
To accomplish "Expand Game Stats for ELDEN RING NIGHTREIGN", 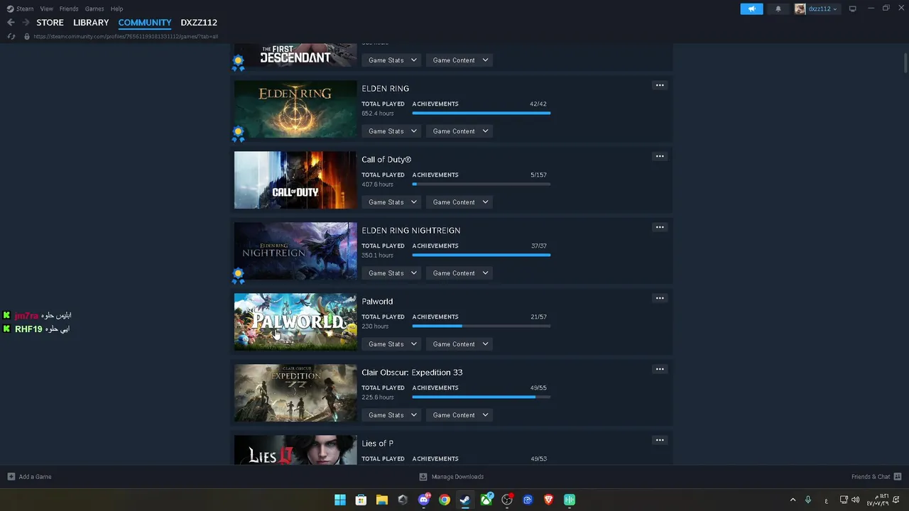I will [x=392, y=273].
